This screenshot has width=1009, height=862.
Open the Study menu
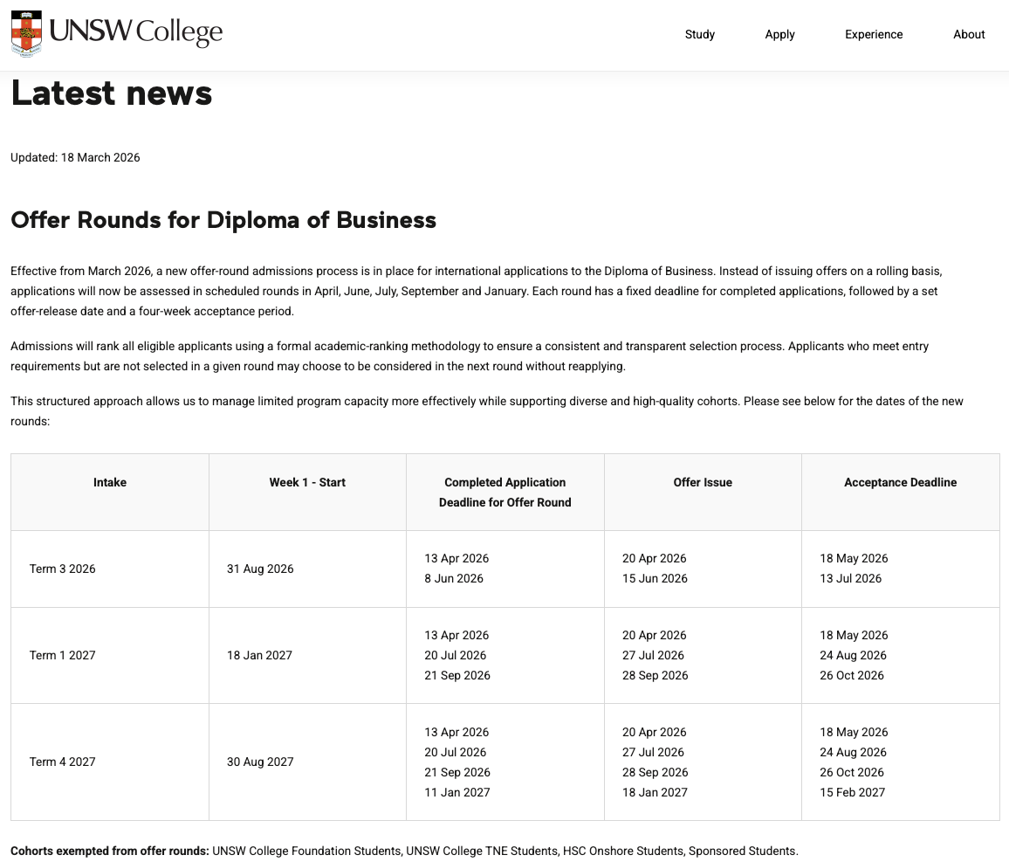tap(699, 35)
